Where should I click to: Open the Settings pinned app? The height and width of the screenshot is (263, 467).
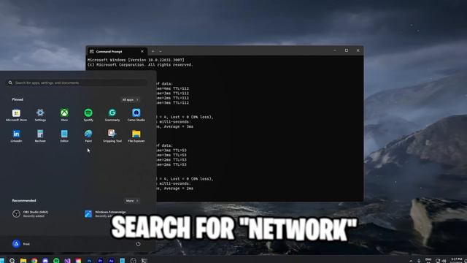coord(40,115)
